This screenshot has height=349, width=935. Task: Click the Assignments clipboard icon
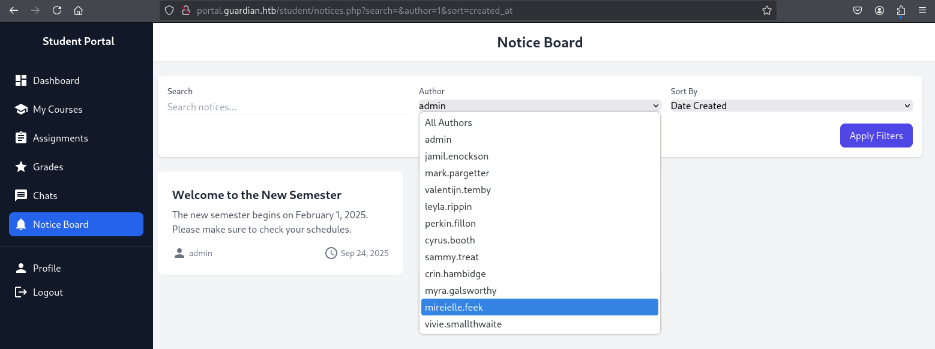(x=21, y=138)
